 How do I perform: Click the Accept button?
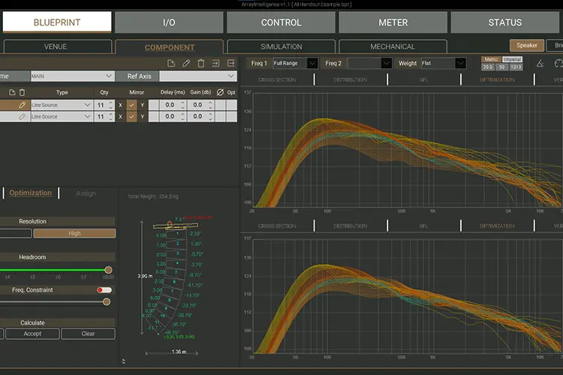point(32,334)
